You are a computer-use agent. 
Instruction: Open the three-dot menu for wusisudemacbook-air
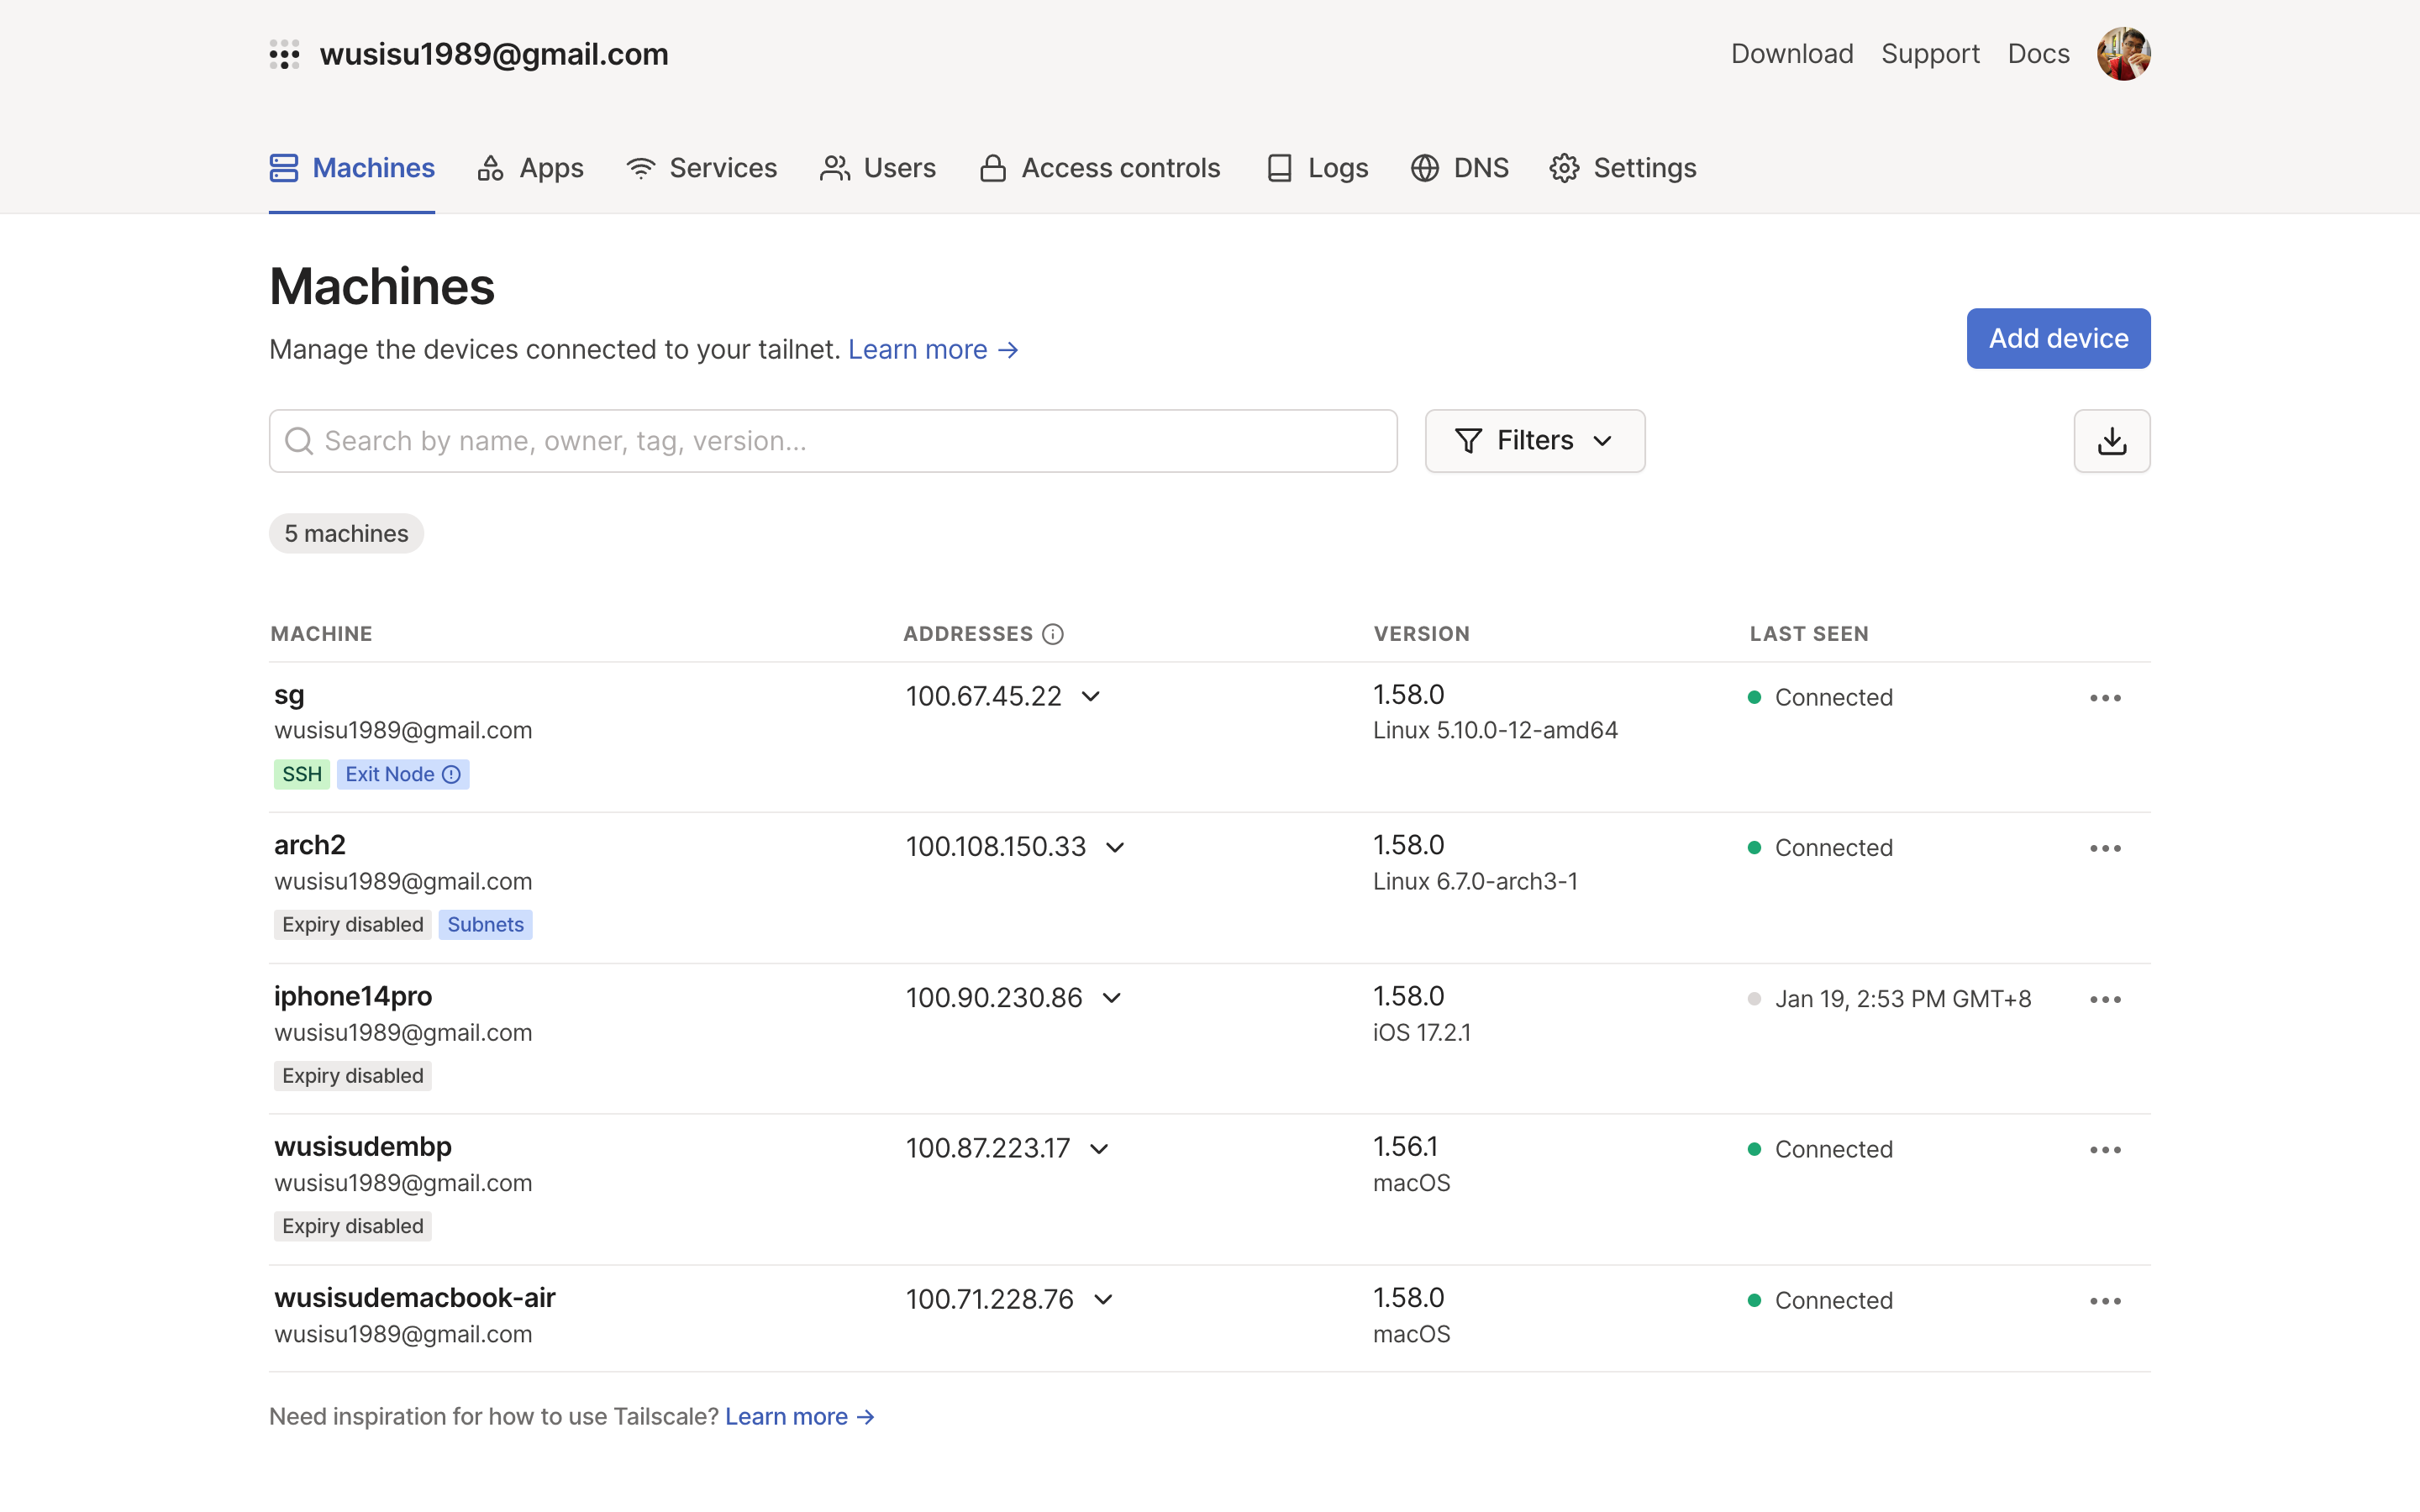pyautogui.click(x=2105, y=1301)
